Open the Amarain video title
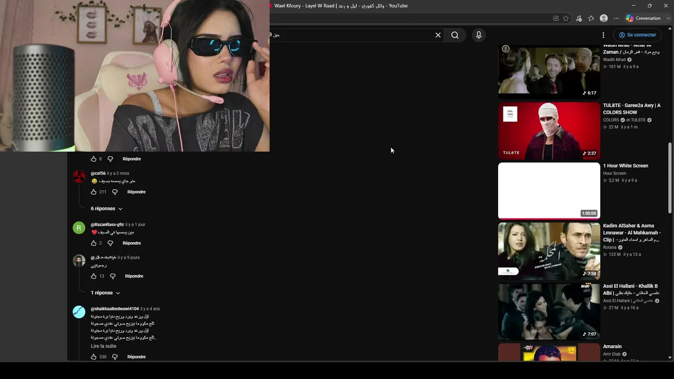The width and height of the screenshot is (674, 379). click(x=612, y=346)
